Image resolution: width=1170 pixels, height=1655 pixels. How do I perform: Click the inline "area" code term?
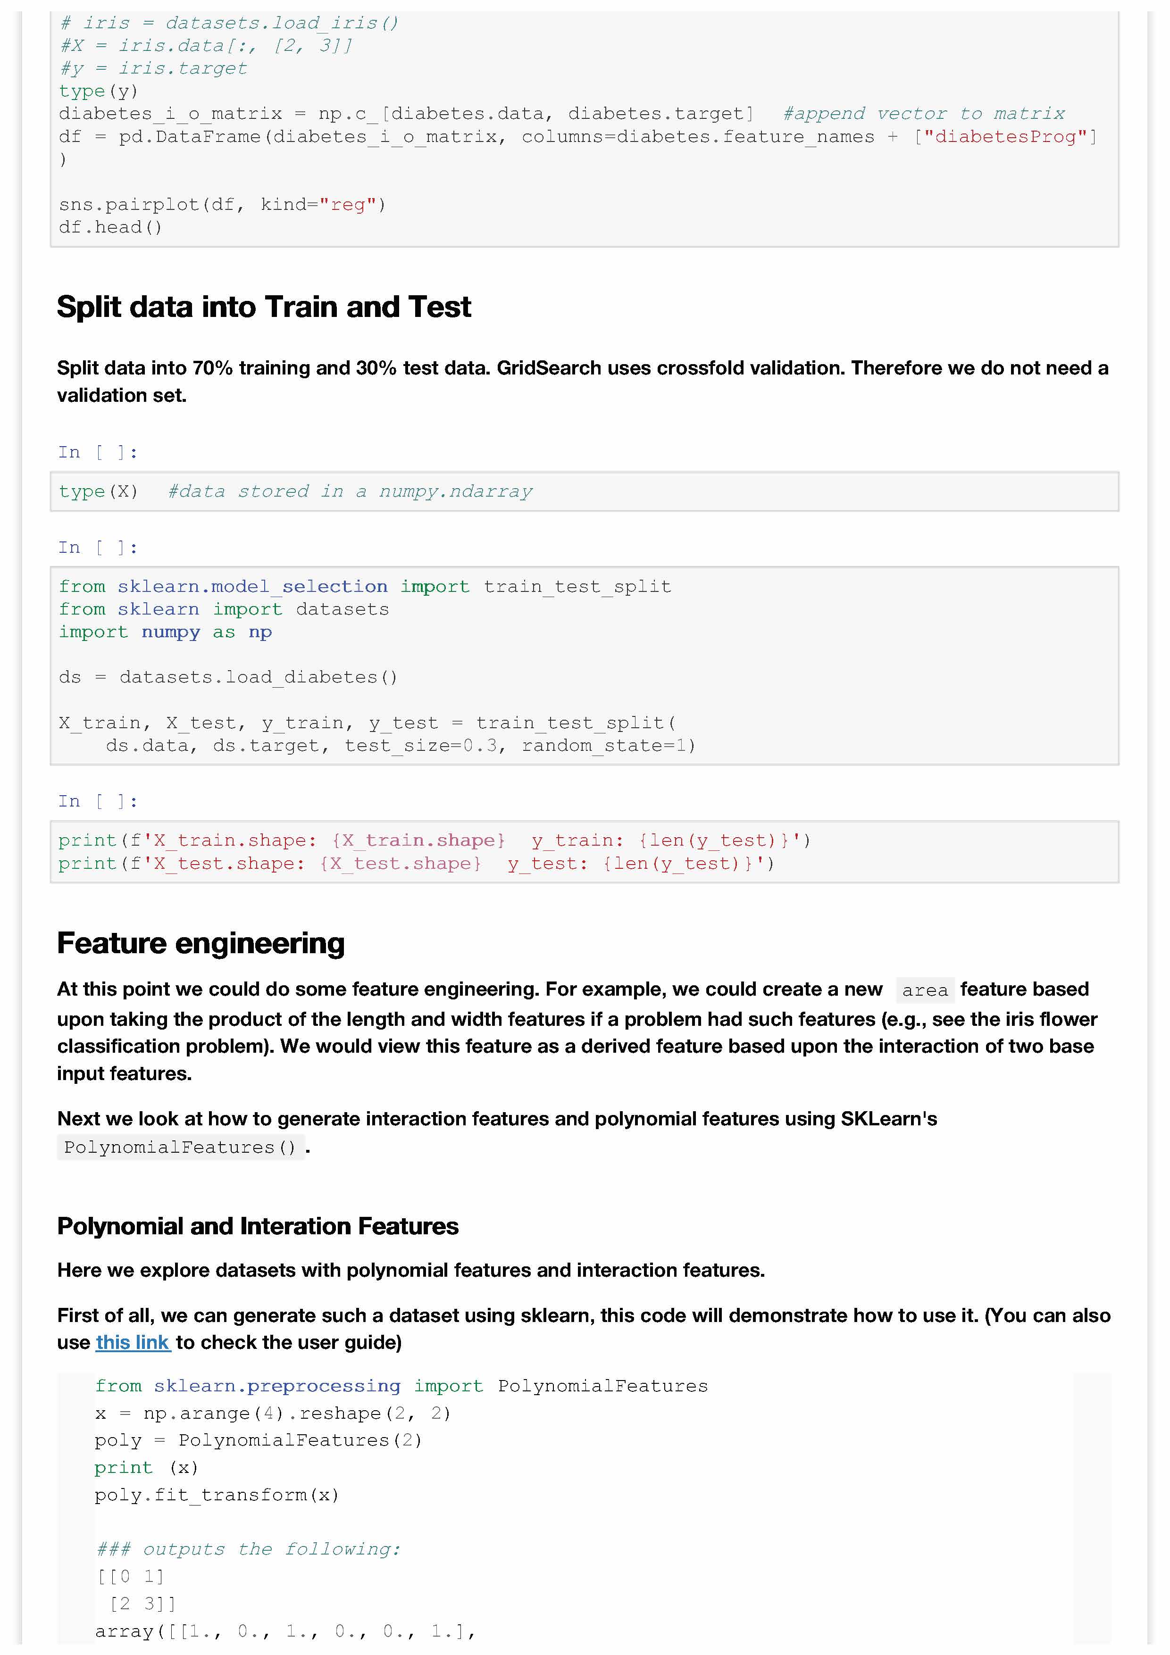[x=925, y=990]
